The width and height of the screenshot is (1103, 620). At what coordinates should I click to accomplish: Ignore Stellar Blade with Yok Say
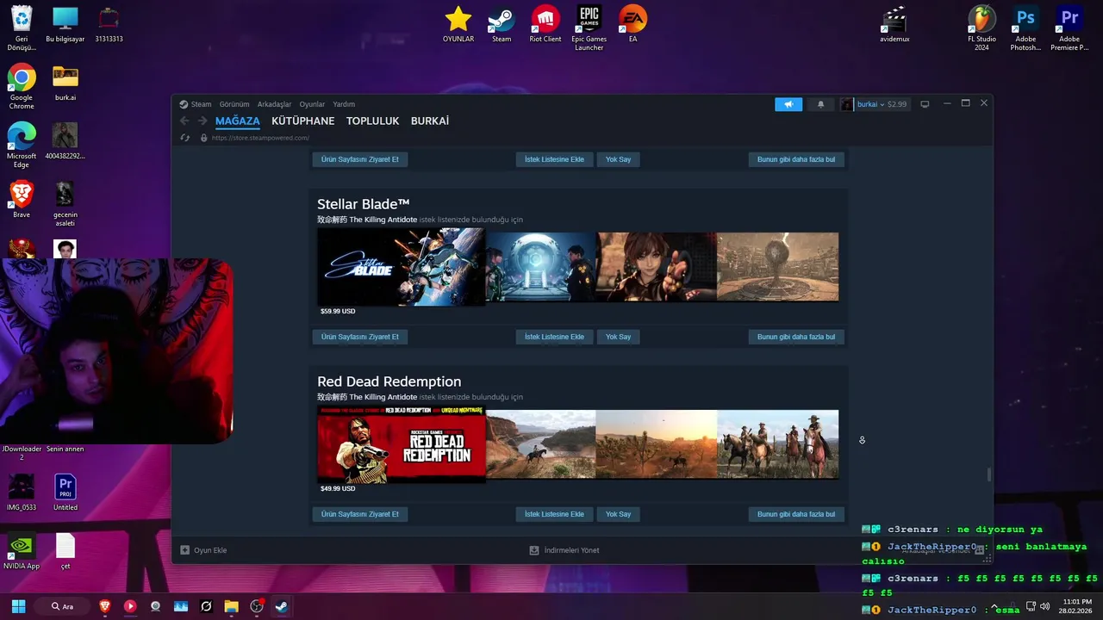click(618, 337)
